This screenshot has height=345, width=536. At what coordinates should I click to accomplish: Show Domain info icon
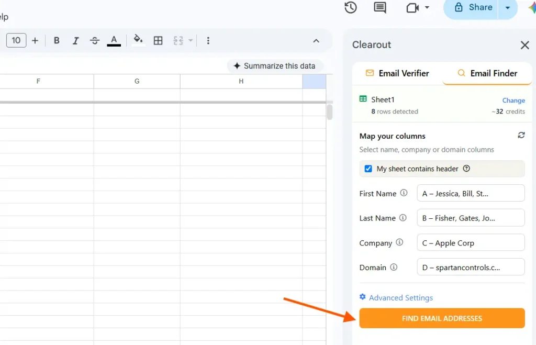click(394, 267)
